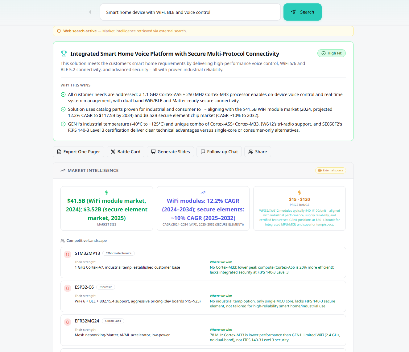
Task: Click the '$15 - $120' price range value
Action: point(300,199)
